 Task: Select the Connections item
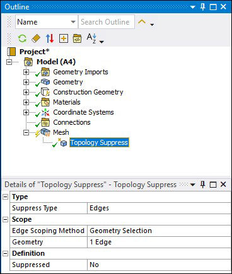(x=72, y=122)
